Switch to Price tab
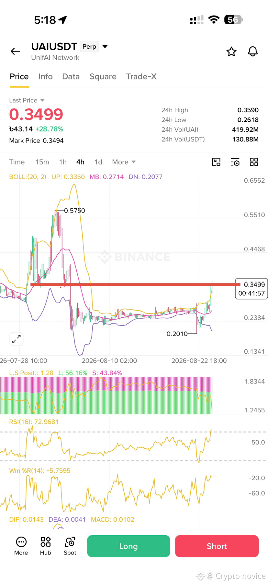 19,77
